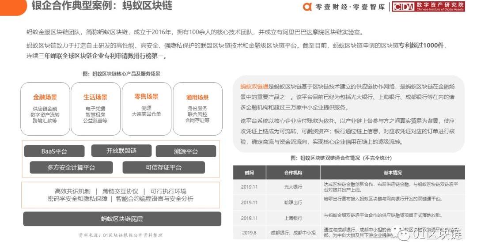Select the 生活场景 card

pos(95,109)
